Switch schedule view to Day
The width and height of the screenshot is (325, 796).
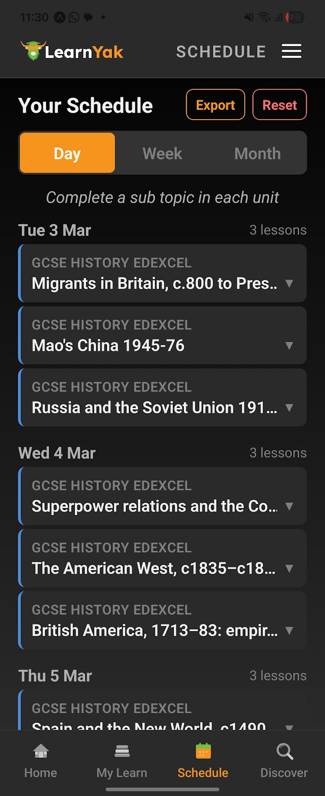[67, 153]
